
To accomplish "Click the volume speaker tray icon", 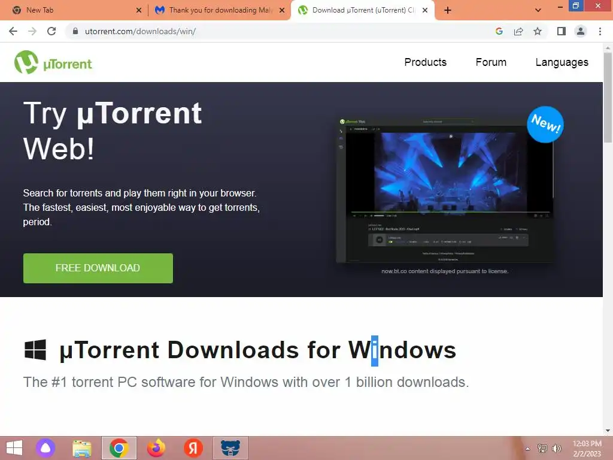I will click(x=556, y=449).
